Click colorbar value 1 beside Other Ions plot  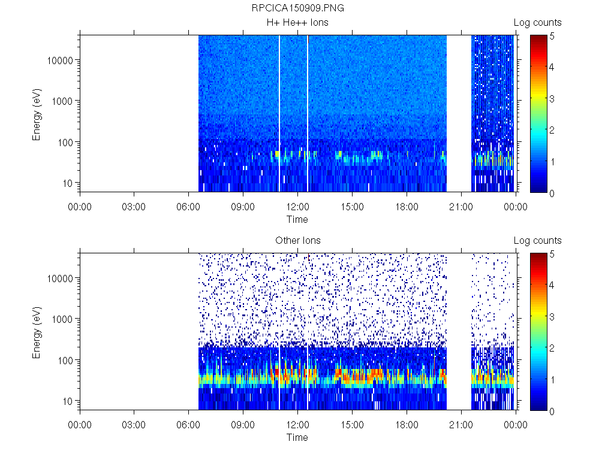click(552, 379)
